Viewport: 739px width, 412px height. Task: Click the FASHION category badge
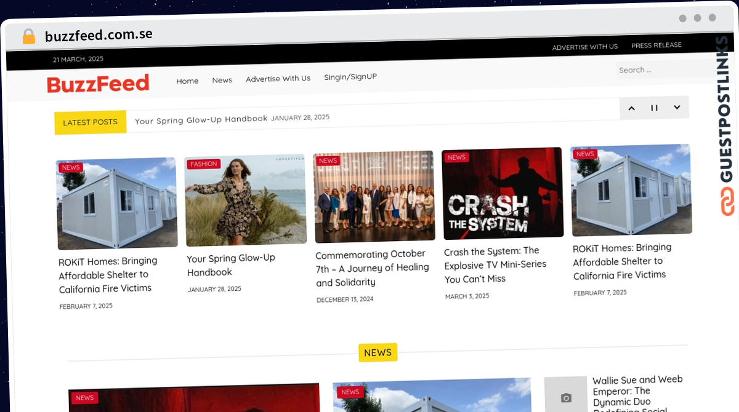click(x=204, y=164)
